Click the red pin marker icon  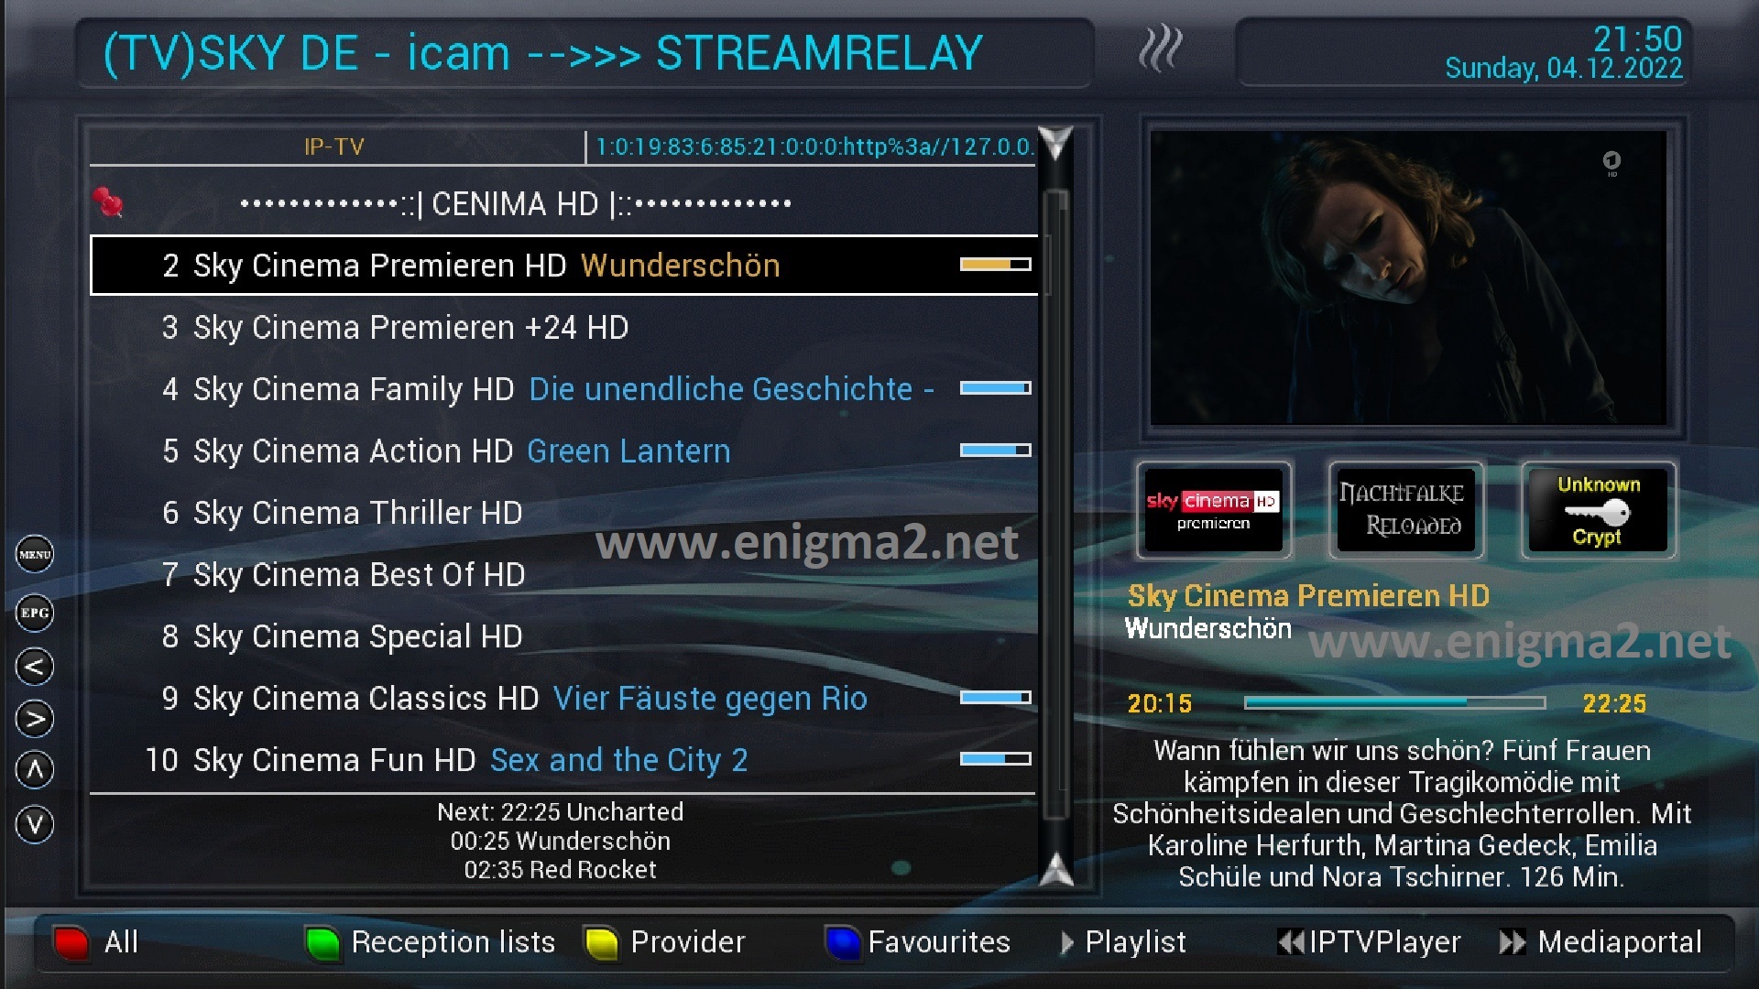pos(108,202)
